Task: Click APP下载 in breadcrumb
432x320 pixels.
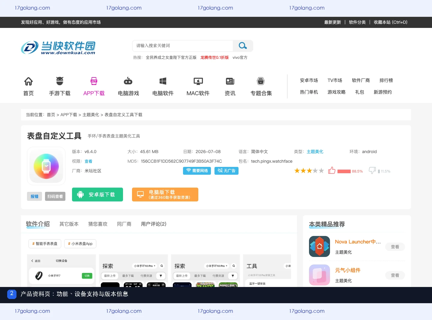Action: pos(69,115)
